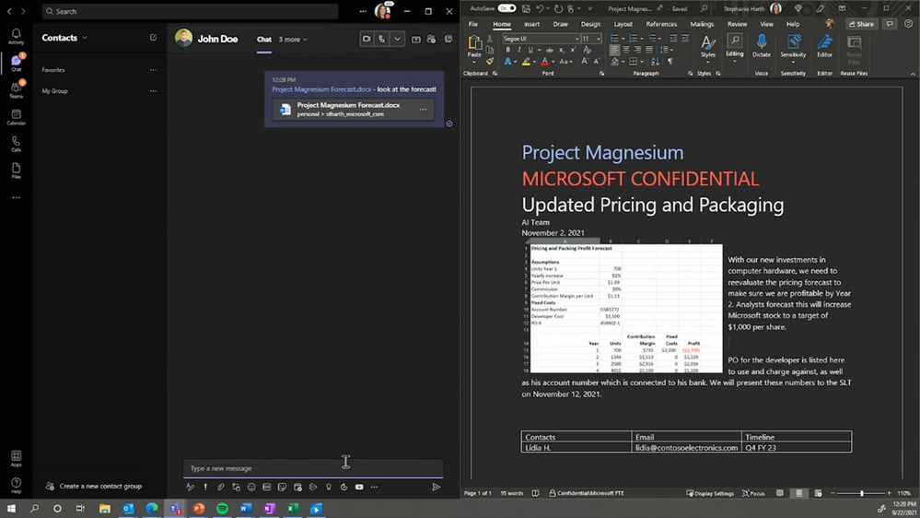Screen dimensions: 920x518
Task: Toggle align right in Word
Action: tap(638, 50)
